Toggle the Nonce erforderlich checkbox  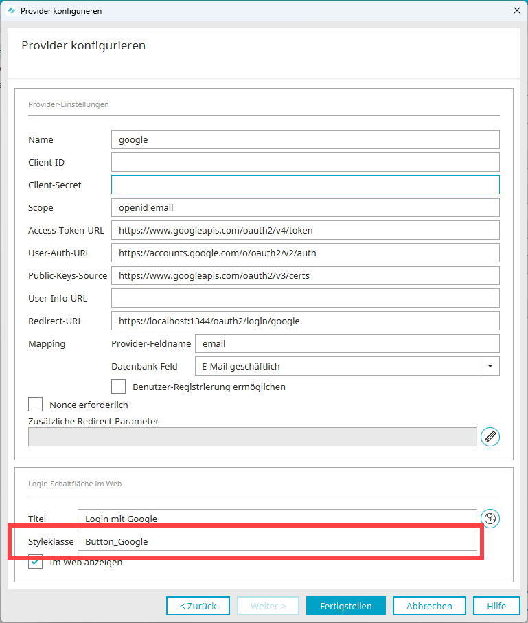(x=35, y=404)
